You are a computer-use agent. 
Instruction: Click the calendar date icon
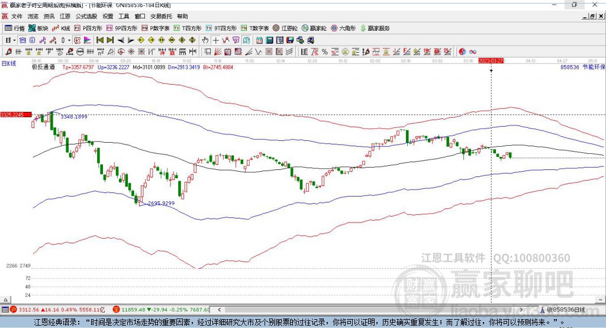259,40
